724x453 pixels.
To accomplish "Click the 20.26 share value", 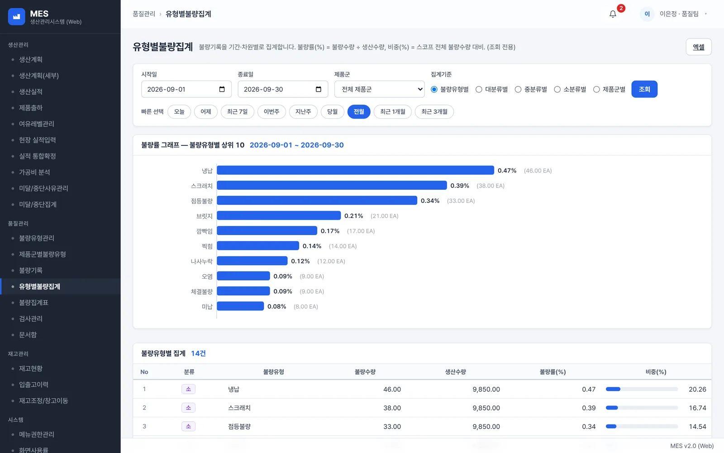I will (697, 390).
